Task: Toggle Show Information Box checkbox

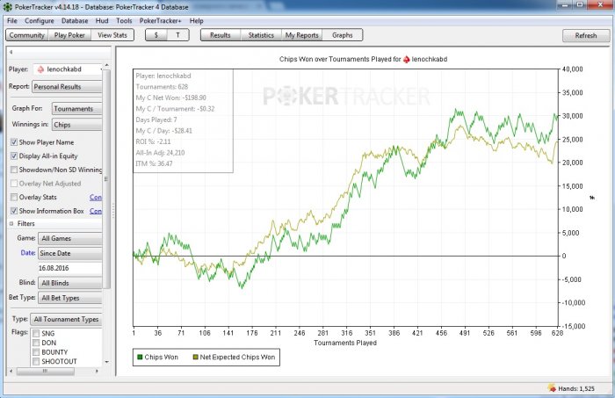Action: pyautogui.click(x=14, y=211)
